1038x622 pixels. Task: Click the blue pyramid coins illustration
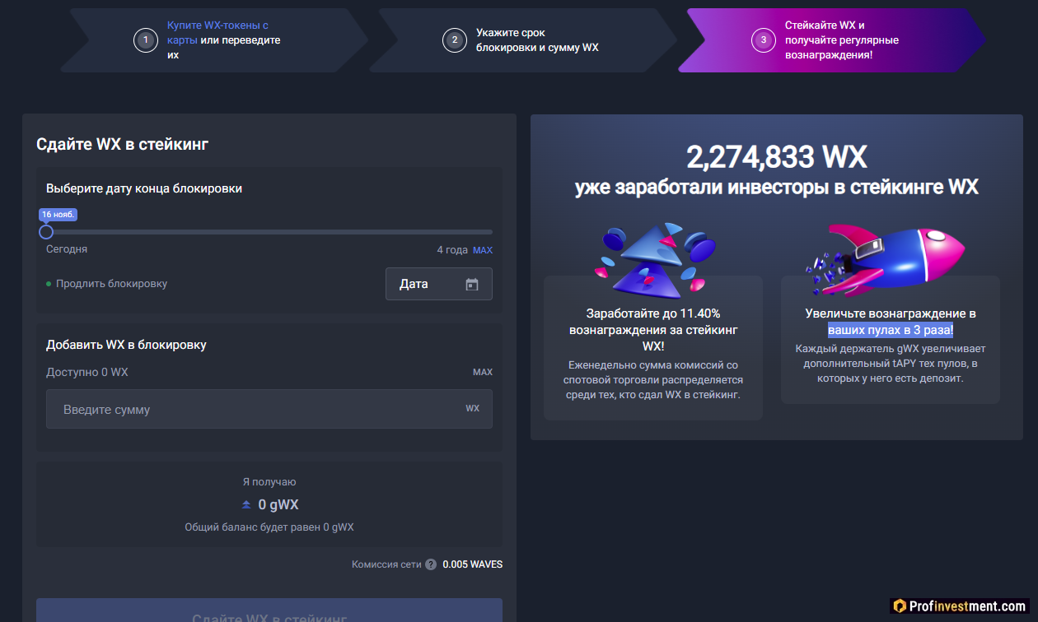coord(655,259)
